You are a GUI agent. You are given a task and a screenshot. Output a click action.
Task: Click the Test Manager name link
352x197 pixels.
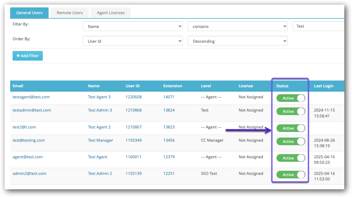point(101,140)
